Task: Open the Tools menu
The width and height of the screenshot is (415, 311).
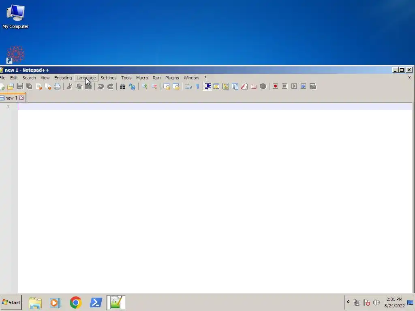Action: coord(126,78)
